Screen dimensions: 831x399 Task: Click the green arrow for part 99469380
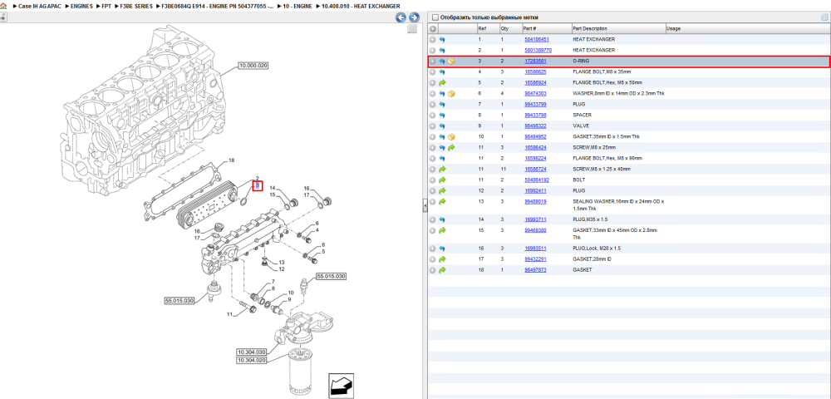pyautogui.click(x=442, y=230)
